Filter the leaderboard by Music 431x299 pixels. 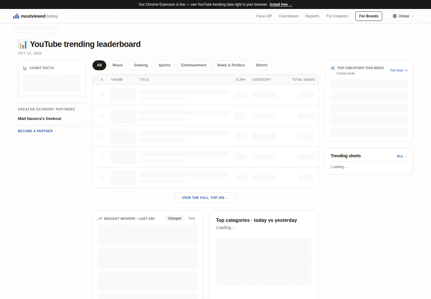[118, 65]
